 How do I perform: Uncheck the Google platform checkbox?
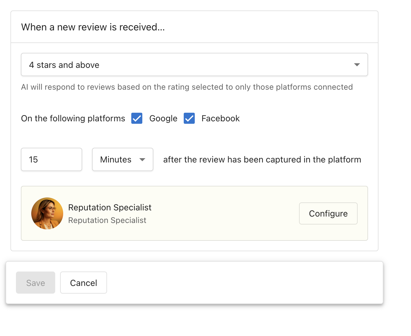point(136,118)
